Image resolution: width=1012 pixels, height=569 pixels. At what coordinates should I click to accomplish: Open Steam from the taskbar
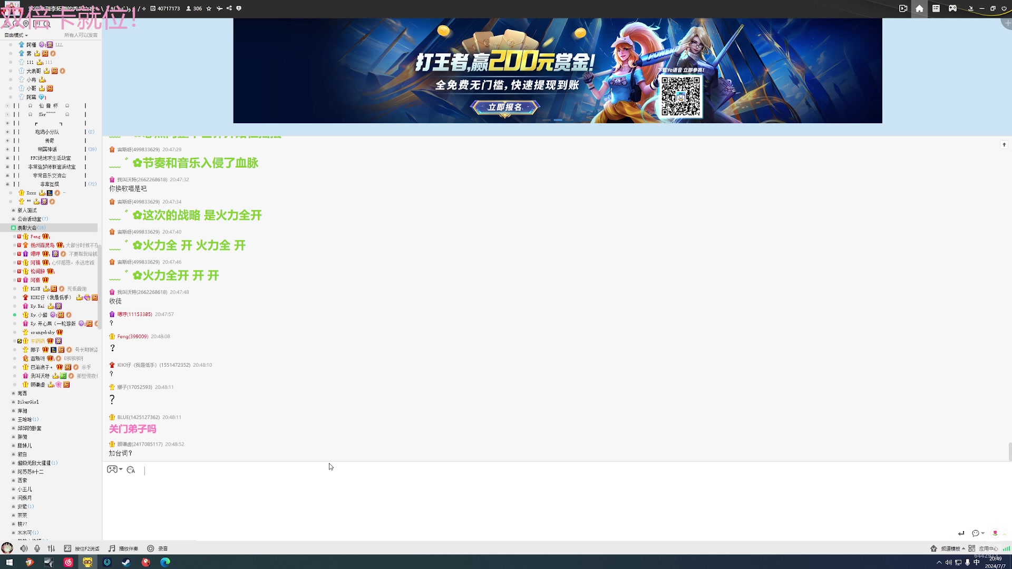tap(126, 562)
